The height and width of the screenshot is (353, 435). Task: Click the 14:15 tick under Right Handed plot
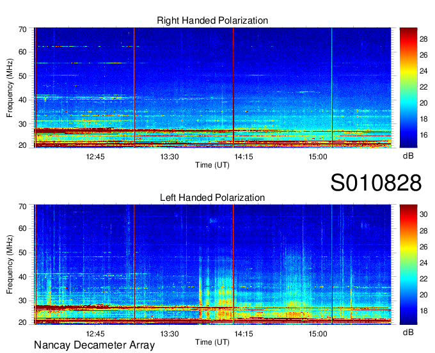point(244,157)
